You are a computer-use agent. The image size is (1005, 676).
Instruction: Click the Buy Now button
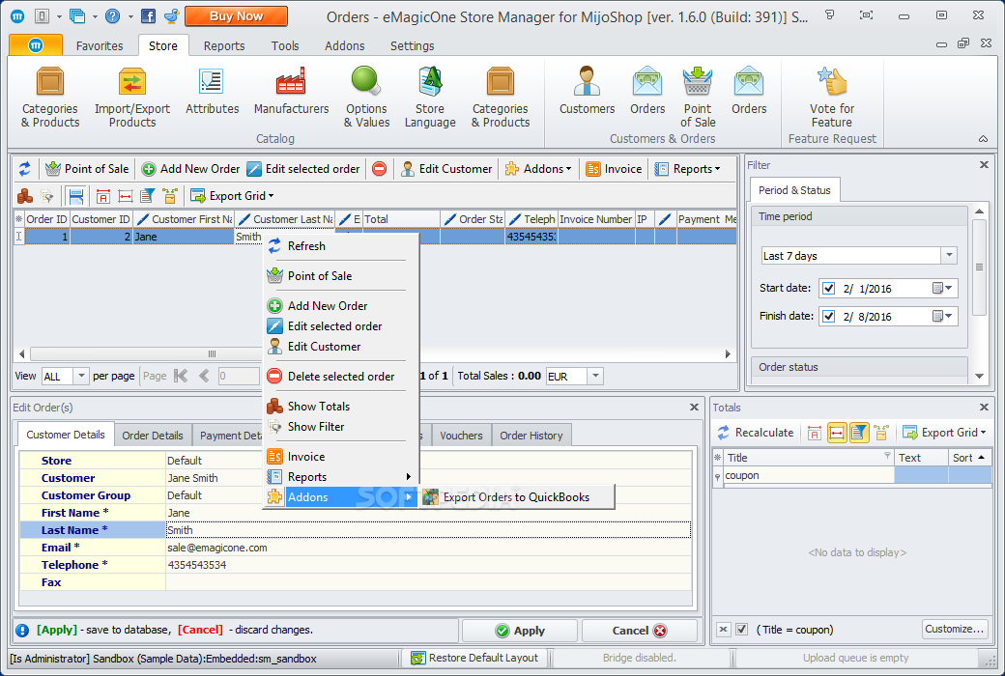[x=236, y=16]
